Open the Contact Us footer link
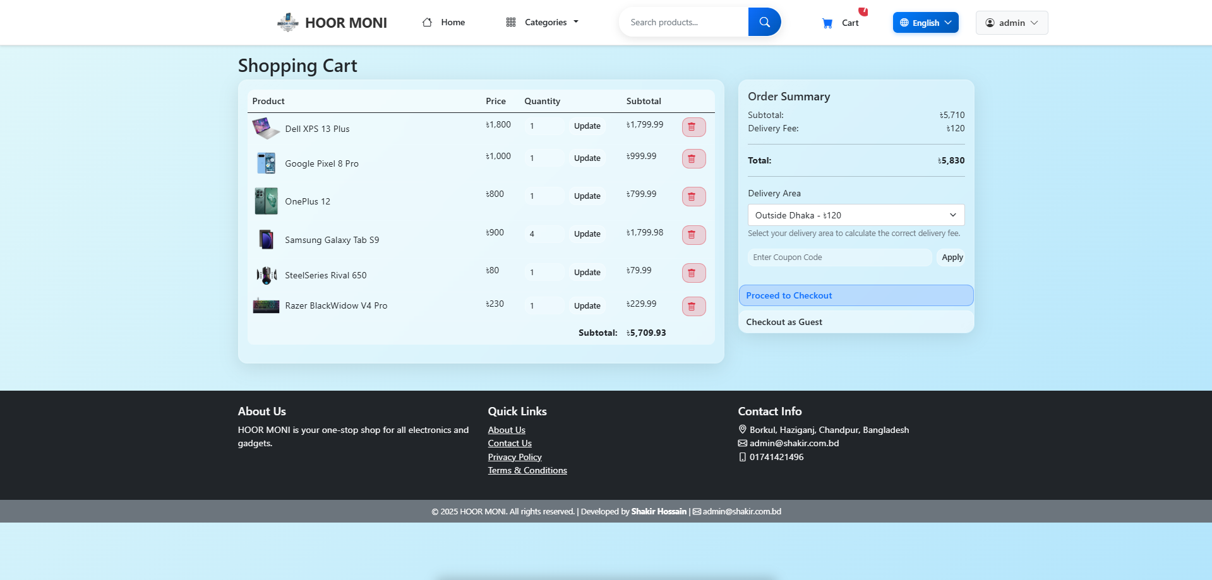Viewport: 1212px width, 580px height. pos(510,443)
